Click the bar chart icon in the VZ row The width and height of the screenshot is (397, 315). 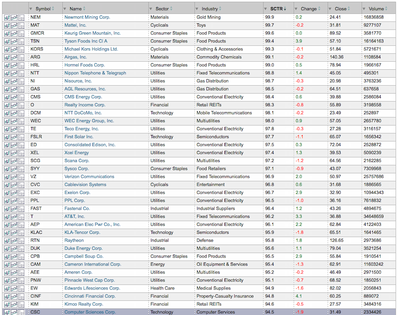pos(7,177)
